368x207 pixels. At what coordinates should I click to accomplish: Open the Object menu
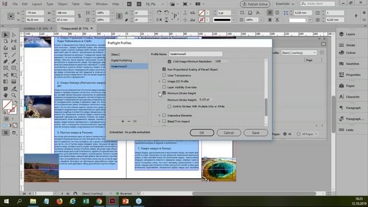tap(63, 4)
